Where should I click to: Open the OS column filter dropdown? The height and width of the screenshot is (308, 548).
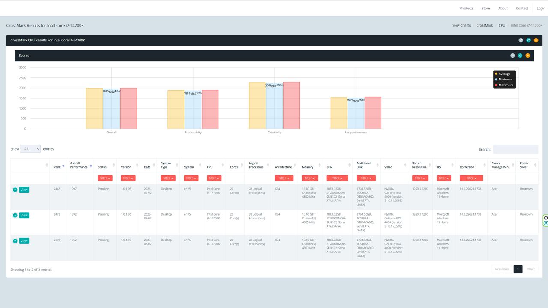444,178
